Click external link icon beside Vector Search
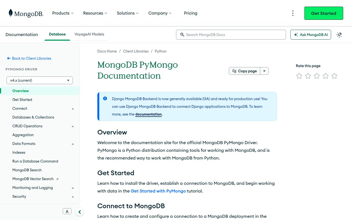 click(57, 179)
